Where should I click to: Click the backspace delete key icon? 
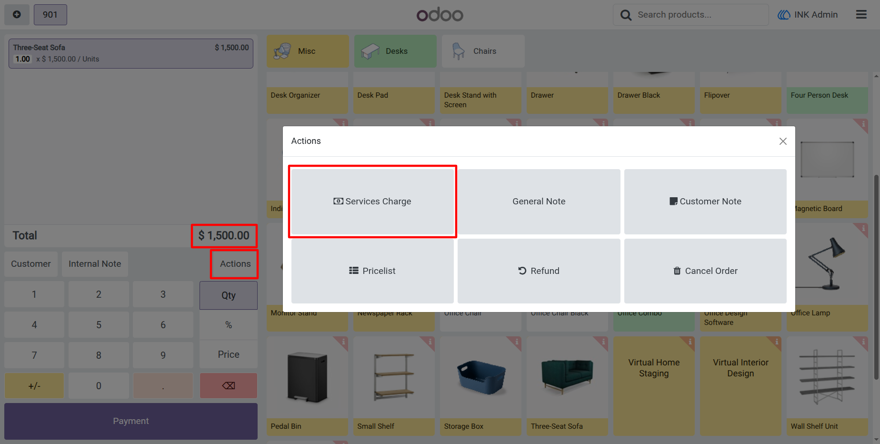(229, 385)
